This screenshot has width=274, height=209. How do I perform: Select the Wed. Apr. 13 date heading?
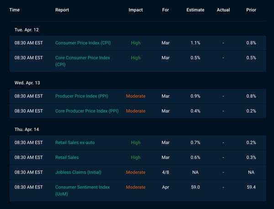[x=27, y=83]
